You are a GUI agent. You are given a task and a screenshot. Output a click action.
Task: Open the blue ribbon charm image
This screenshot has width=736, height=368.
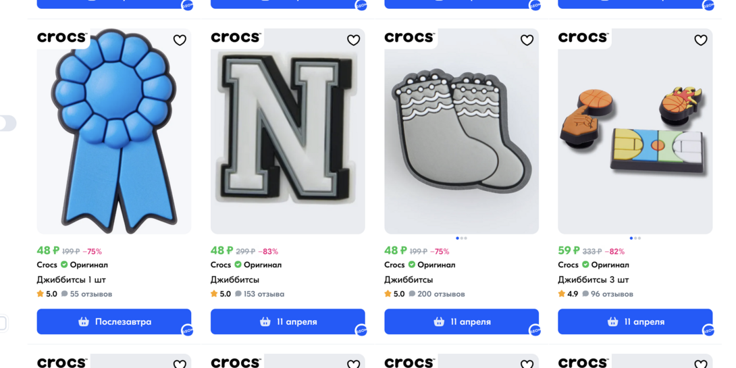point(113,132)
